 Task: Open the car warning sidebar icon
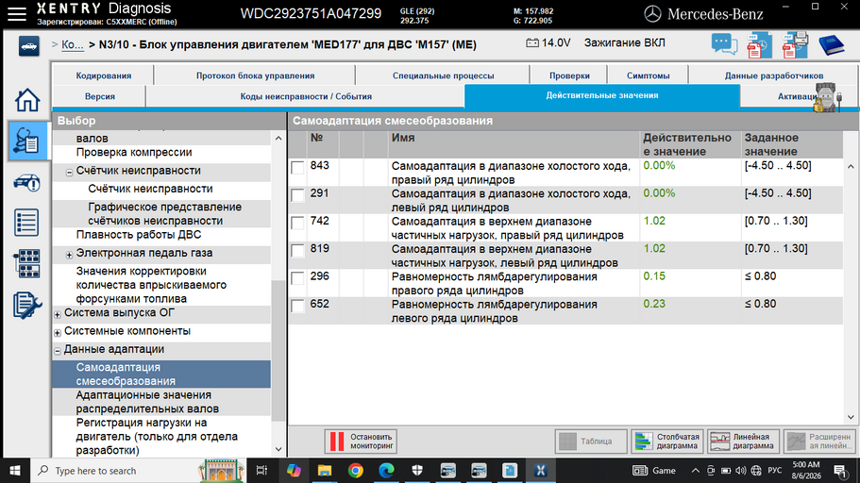pos(26,183)
